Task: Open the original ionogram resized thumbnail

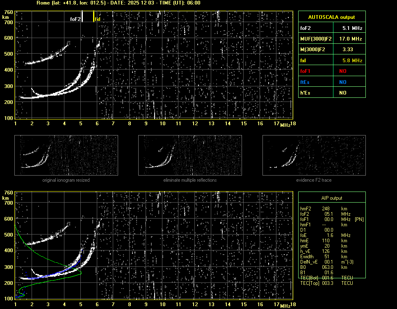Action: pyautogui.click(x=66, y=156)
